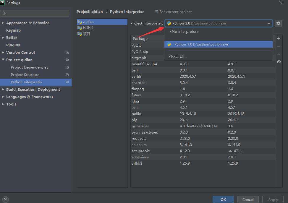
Task: Select the certifi package row
Action: [203, 76]
